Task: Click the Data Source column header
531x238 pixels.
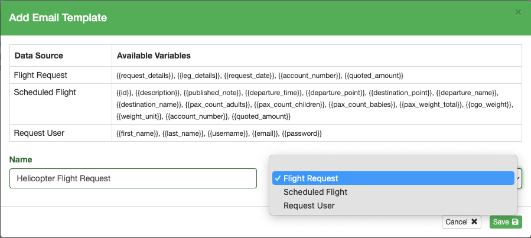Action: click(38, 56)
